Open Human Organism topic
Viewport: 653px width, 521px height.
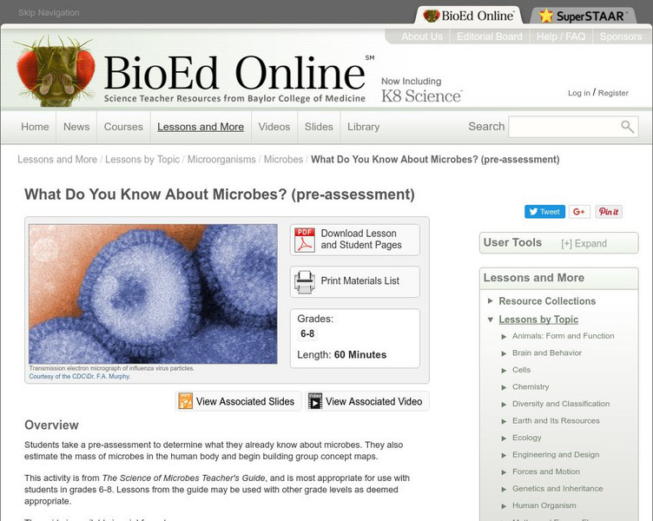pos(544,505)
